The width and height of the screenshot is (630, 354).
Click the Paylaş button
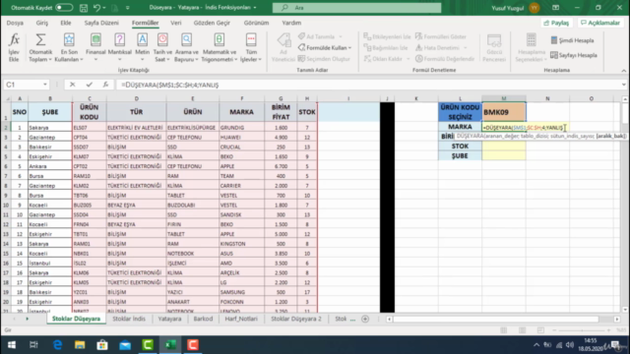[556, 23]
